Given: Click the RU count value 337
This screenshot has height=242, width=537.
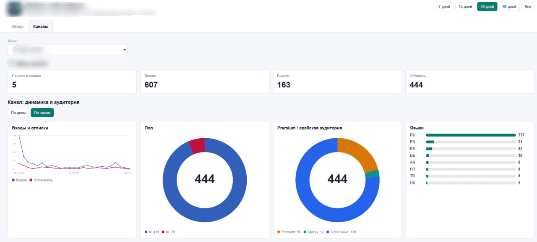Looking at the screenshot, I should [x=521, y=135].
